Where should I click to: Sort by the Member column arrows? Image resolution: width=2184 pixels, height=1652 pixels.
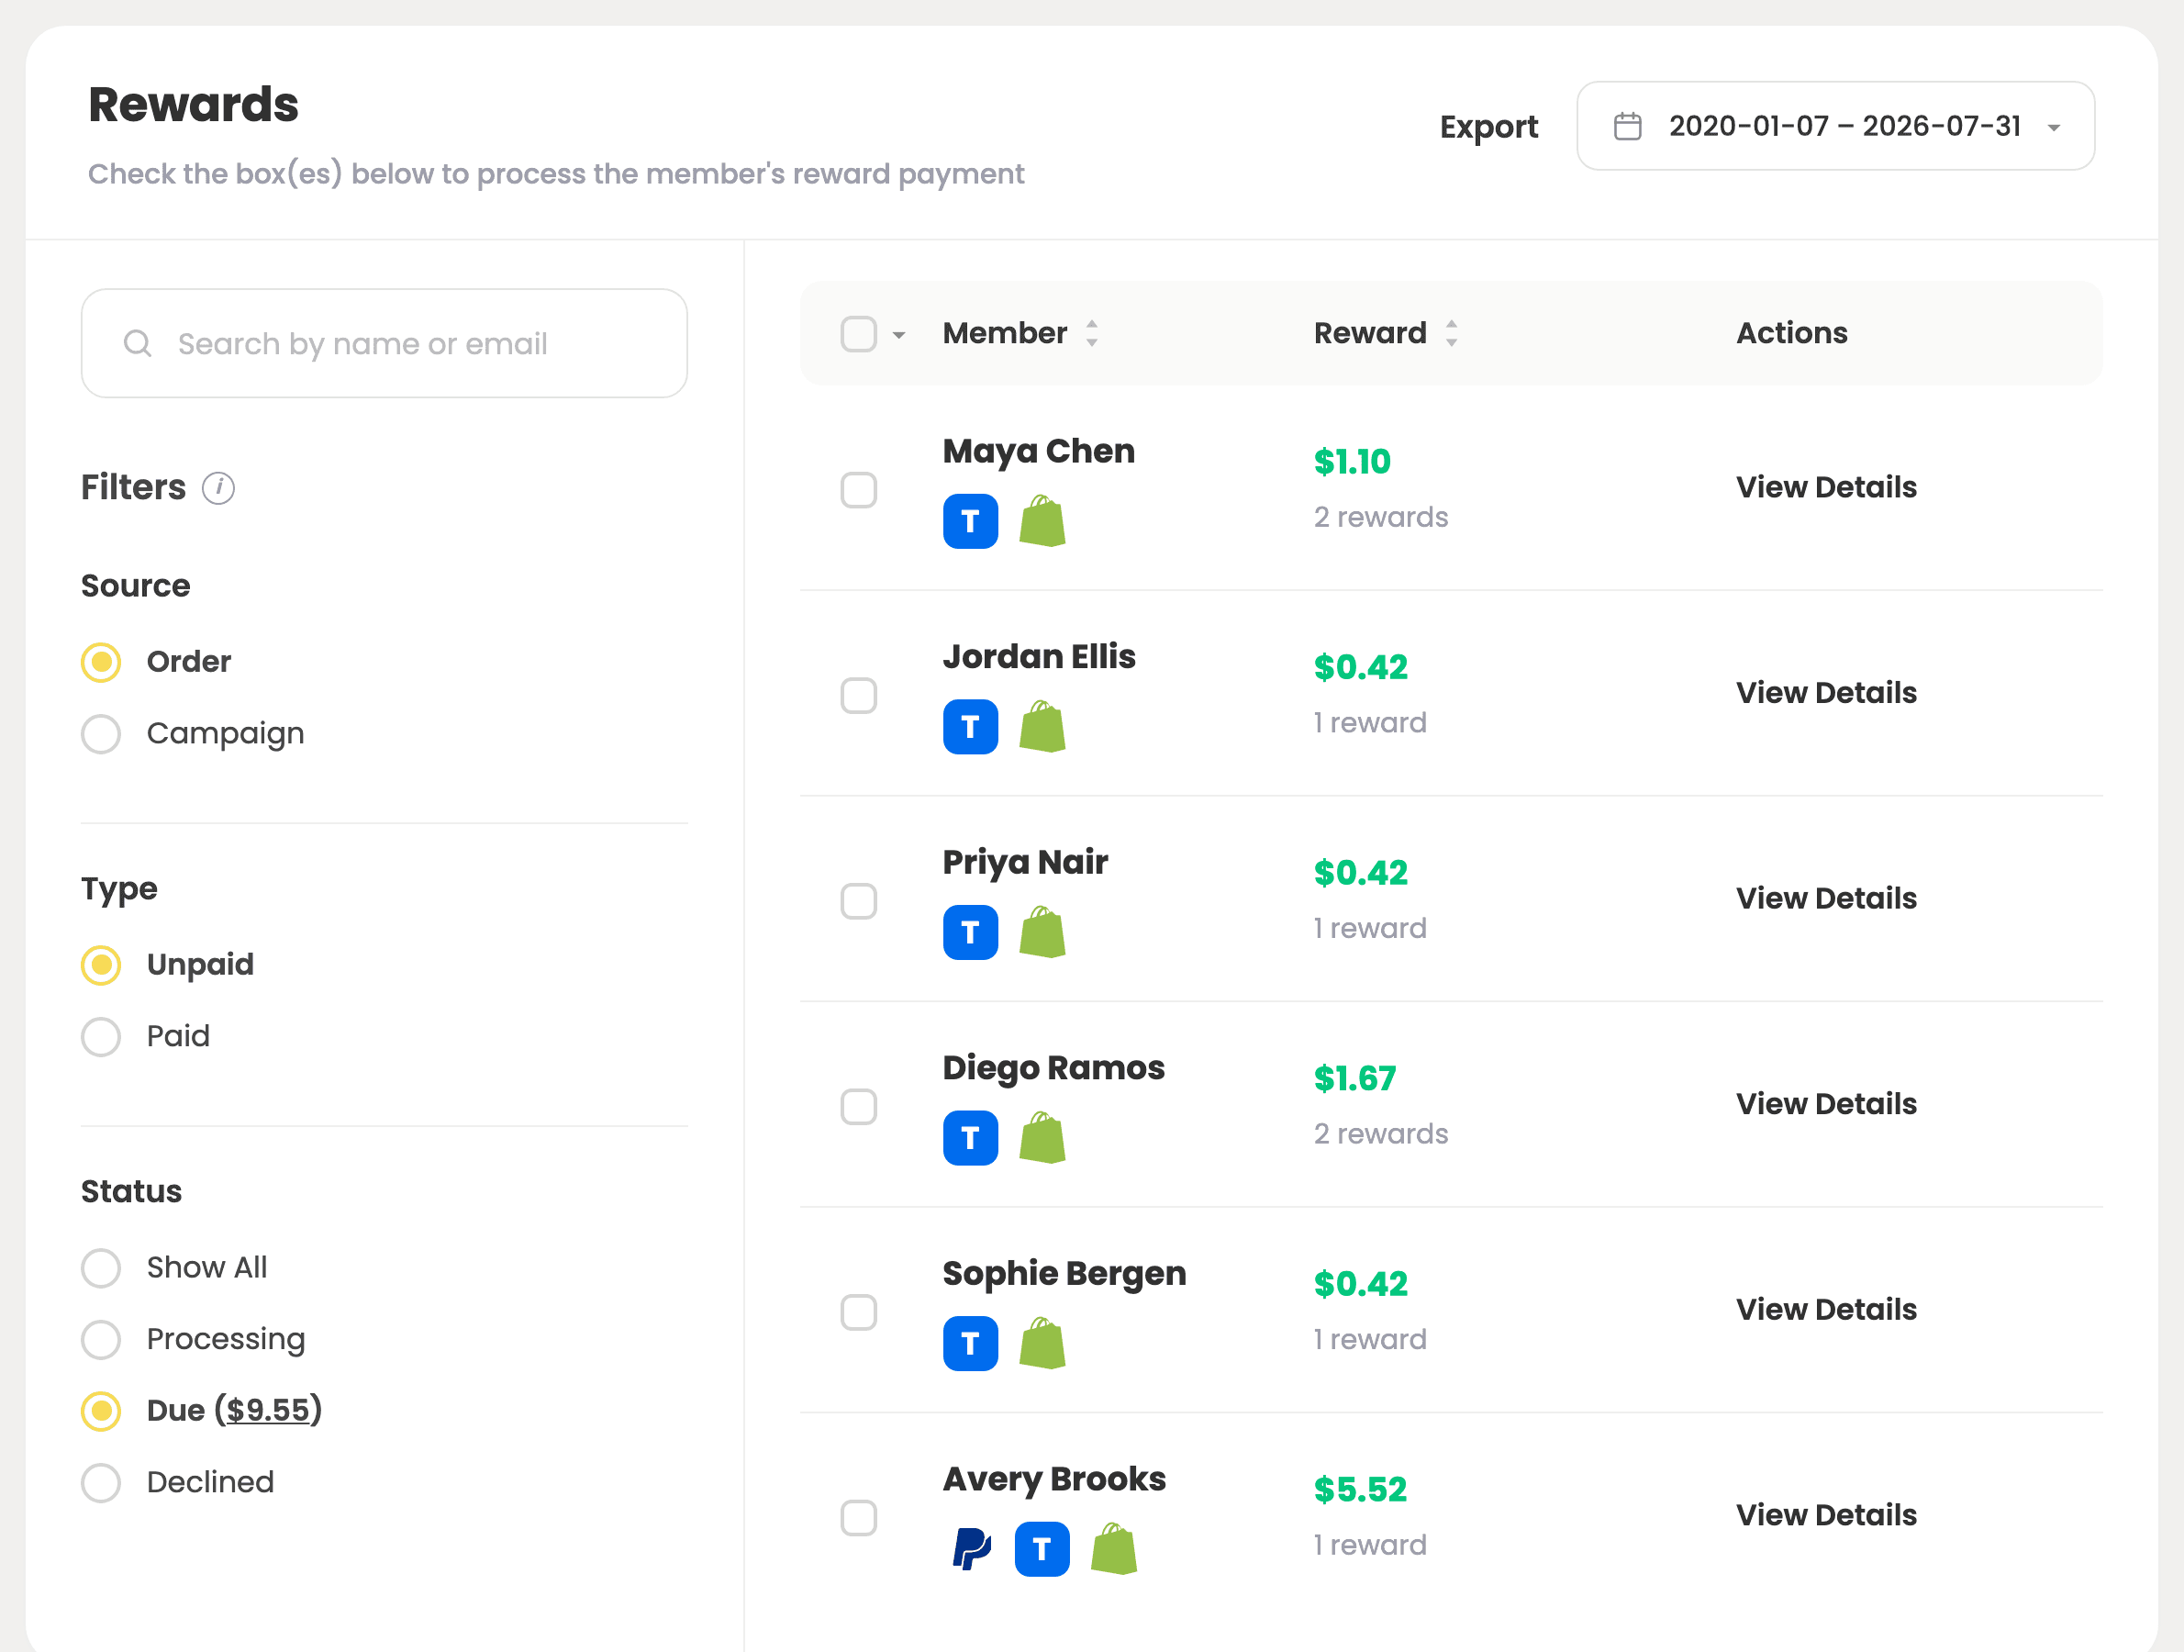1091,333
